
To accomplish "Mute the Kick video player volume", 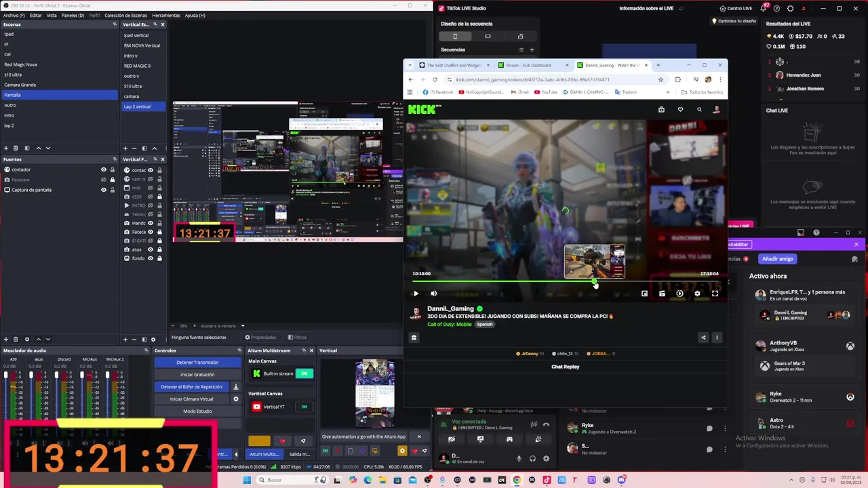I will (x=433, y=293).
